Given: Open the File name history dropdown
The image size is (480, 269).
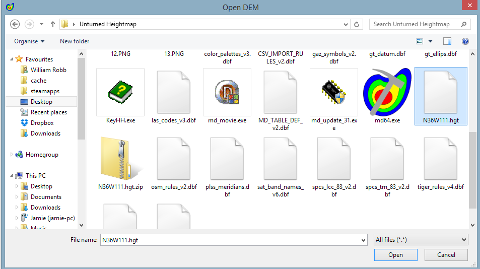Looking at the screenshot, I should click(x=363, y=240).
